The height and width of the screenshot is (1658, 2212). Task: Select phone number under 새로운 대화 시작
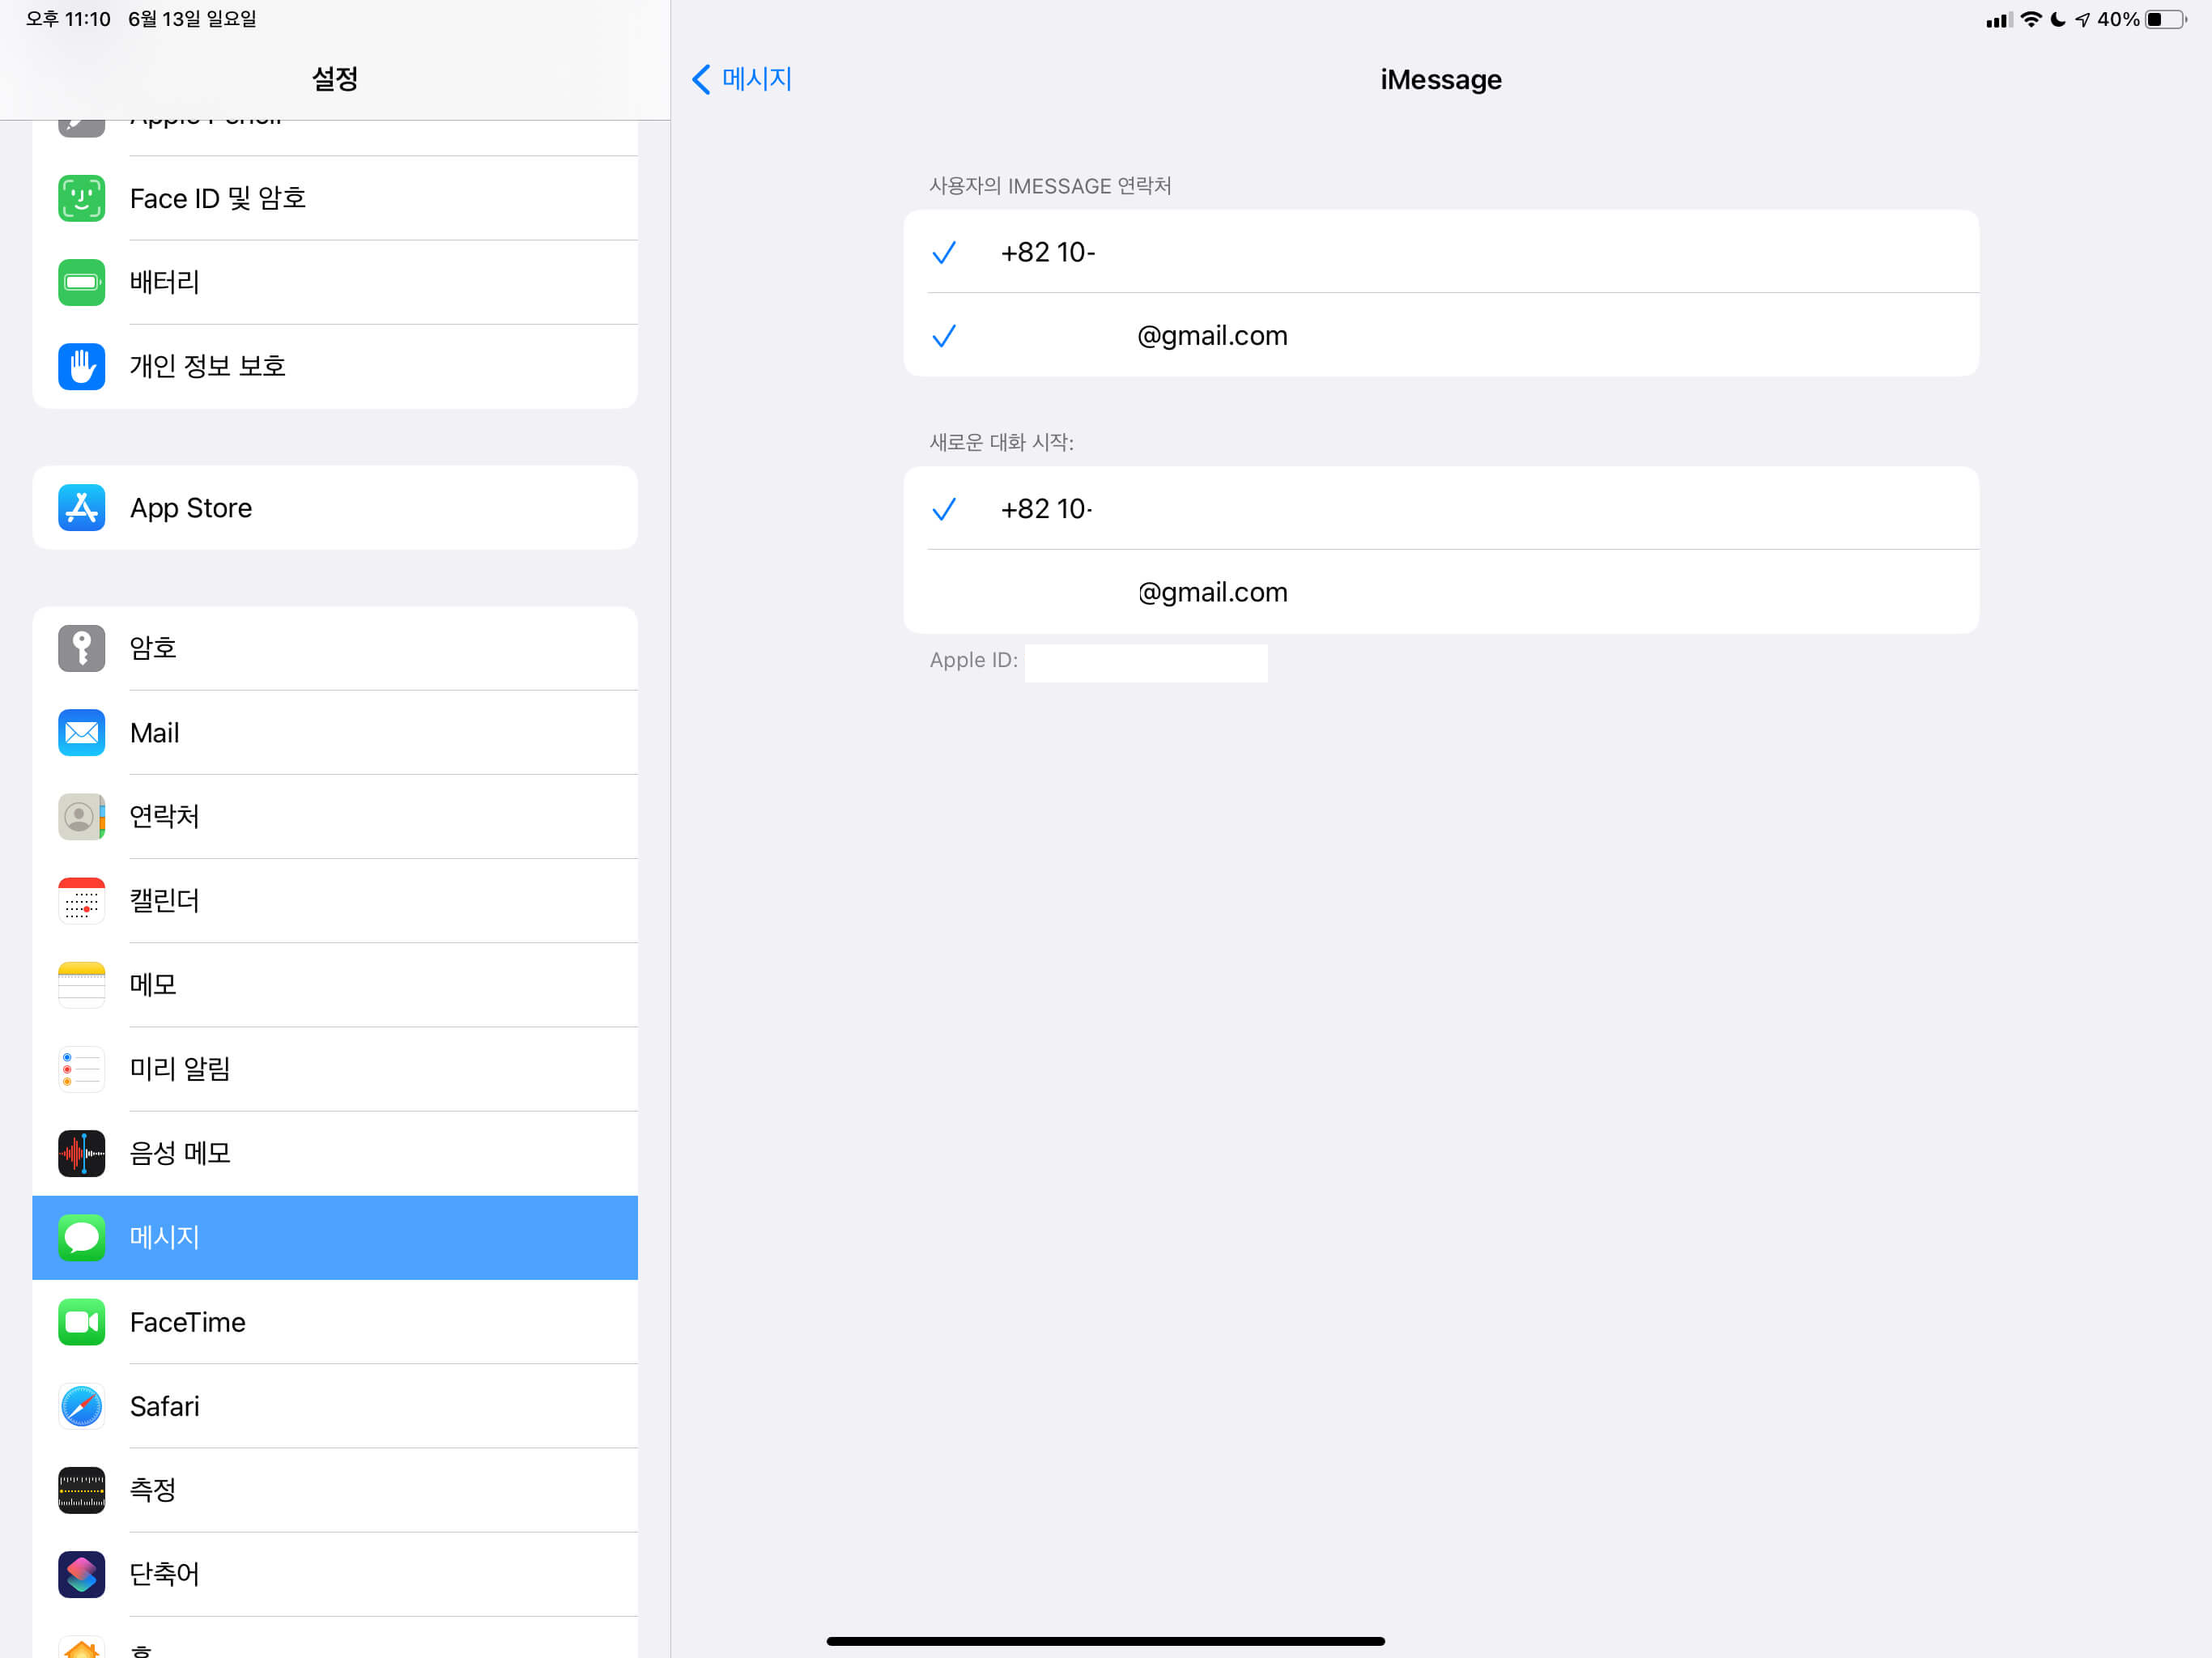tap(1440, 509)
